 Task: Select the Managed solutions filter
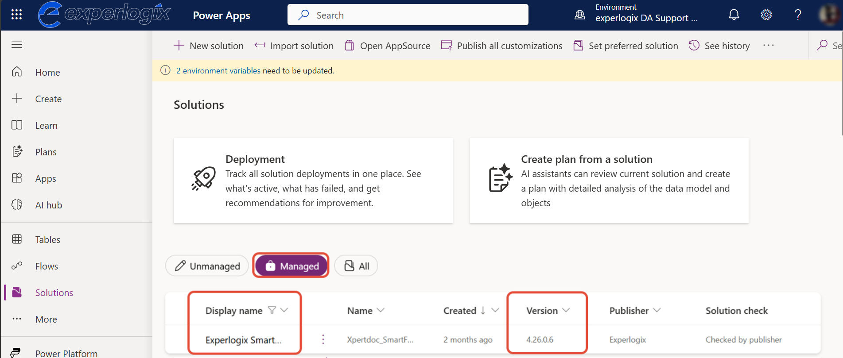291,266
